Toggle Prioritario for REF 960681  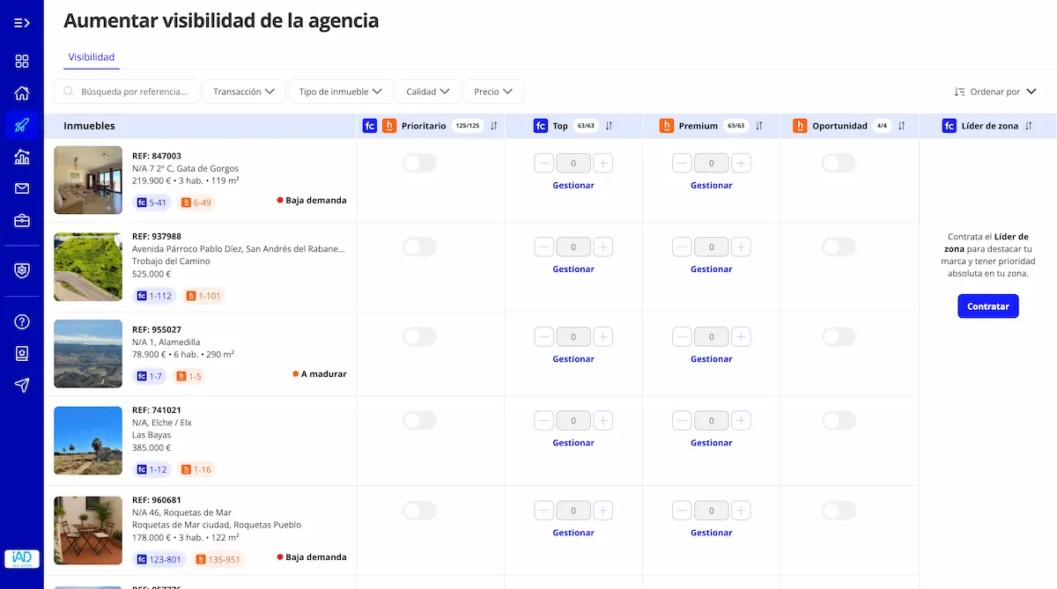click(x=419, y=511)
